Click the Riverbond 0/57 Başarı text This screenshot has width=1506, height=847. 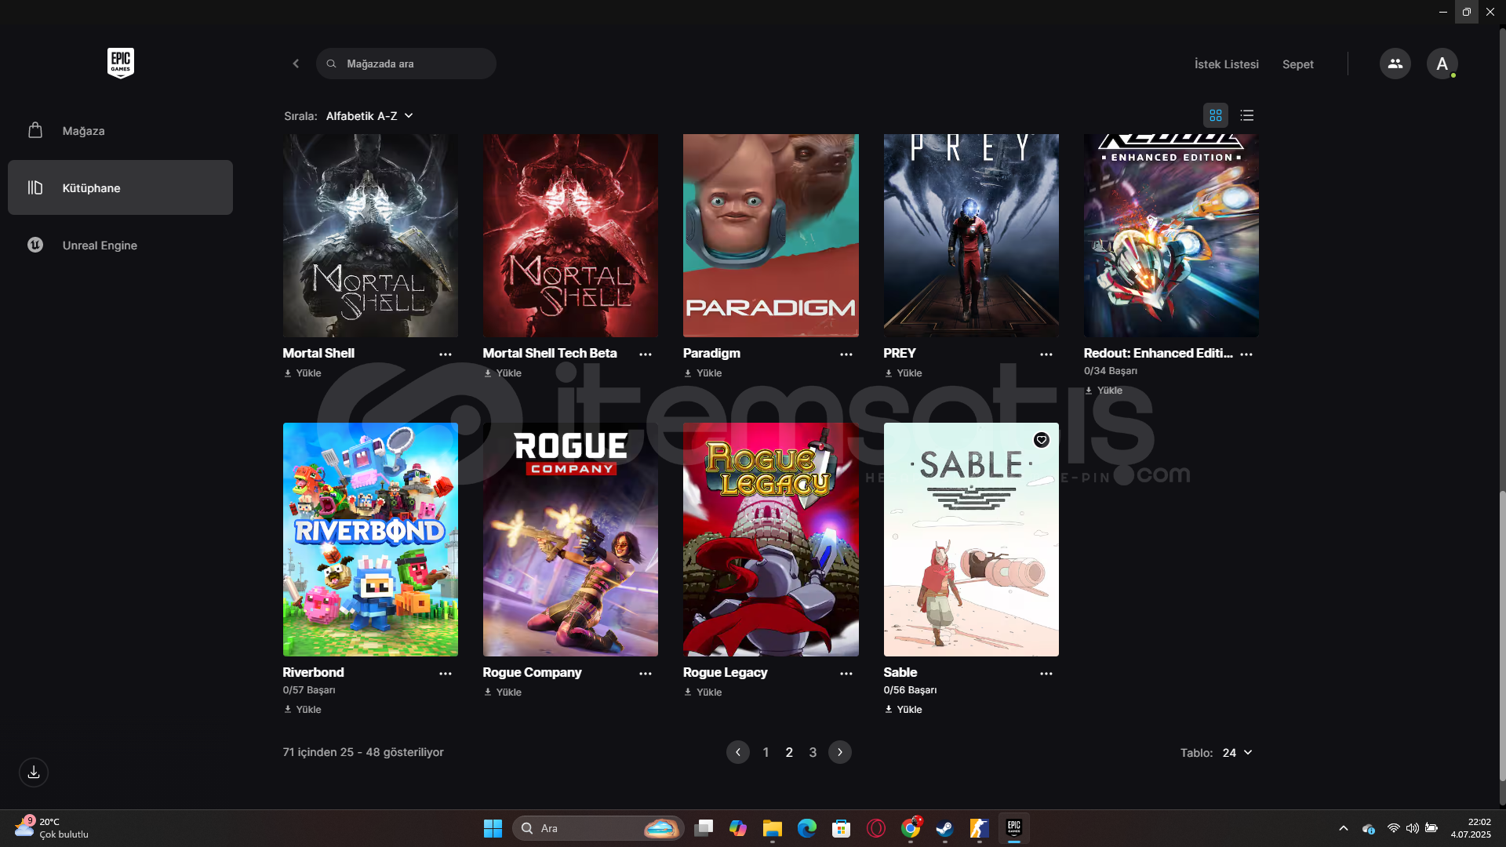(309, 690)
